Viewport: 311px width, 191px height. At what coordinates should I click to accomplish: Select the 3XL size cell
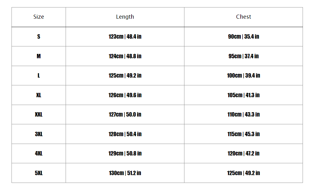tap(39, 134)
